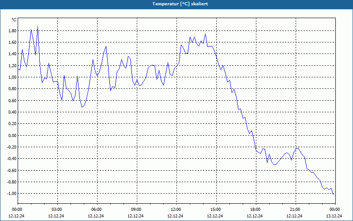Click the 13.12.24 date label
Screen dimensions: 353x221
334,216
